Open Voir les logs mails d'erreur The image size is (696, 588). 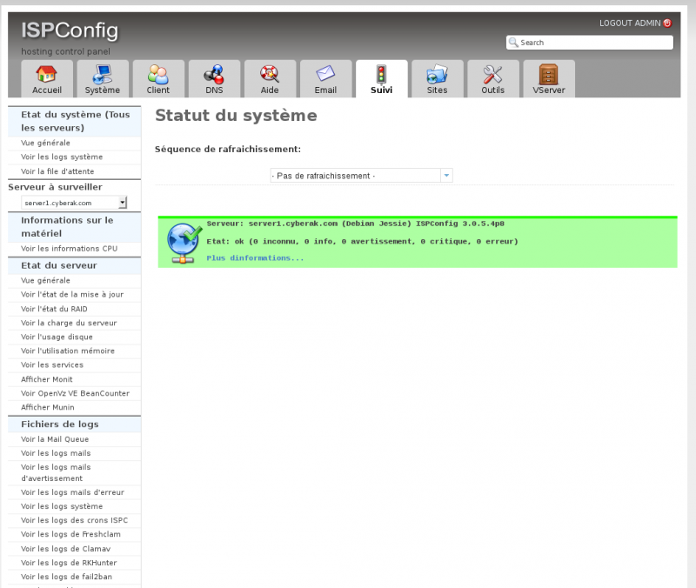click(x=74, y=492)
